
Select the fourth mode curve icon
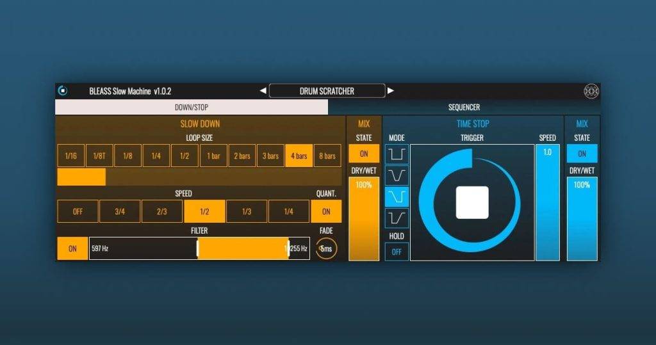click(397, 218)
